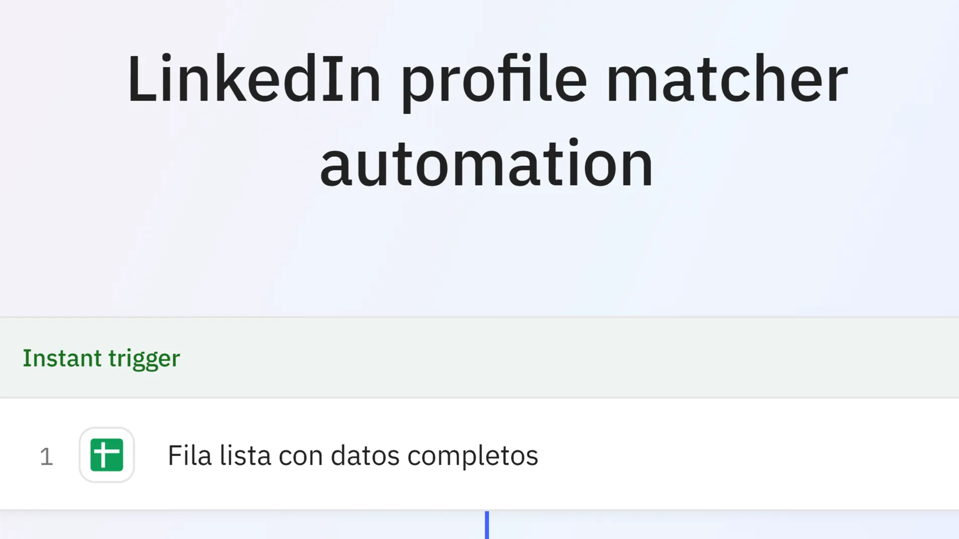Viewport: 959px width, 539px height.
Task: Click the word "Instant" in green label
Action: 62,358
